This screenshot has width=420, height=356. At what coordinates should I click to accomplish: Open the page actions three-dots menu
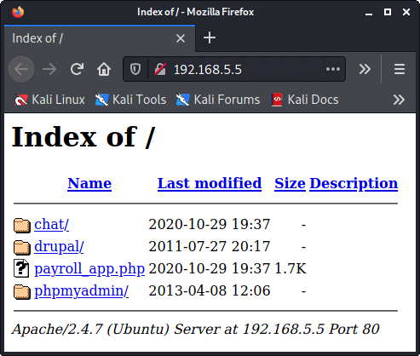click(333, 69)
